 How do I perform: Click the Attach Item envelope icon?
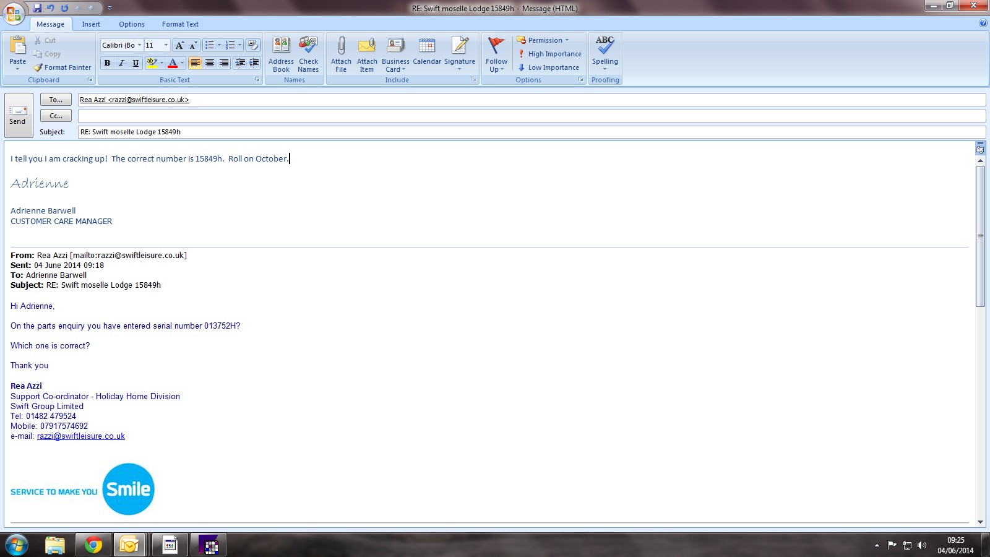pyautogui.click(x=367, y=46)
